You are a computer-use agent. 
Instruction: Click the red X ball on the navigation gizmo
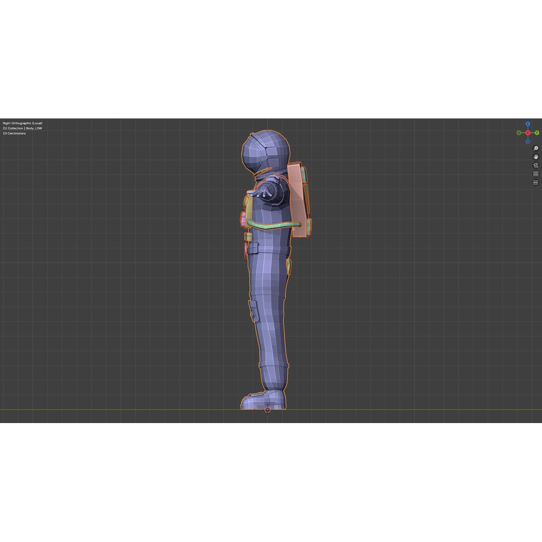(x=528, y=132)
